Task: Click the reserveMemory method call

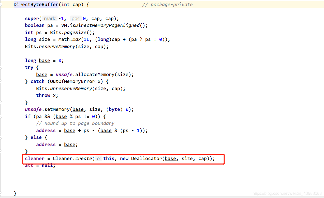Action: 57,47
